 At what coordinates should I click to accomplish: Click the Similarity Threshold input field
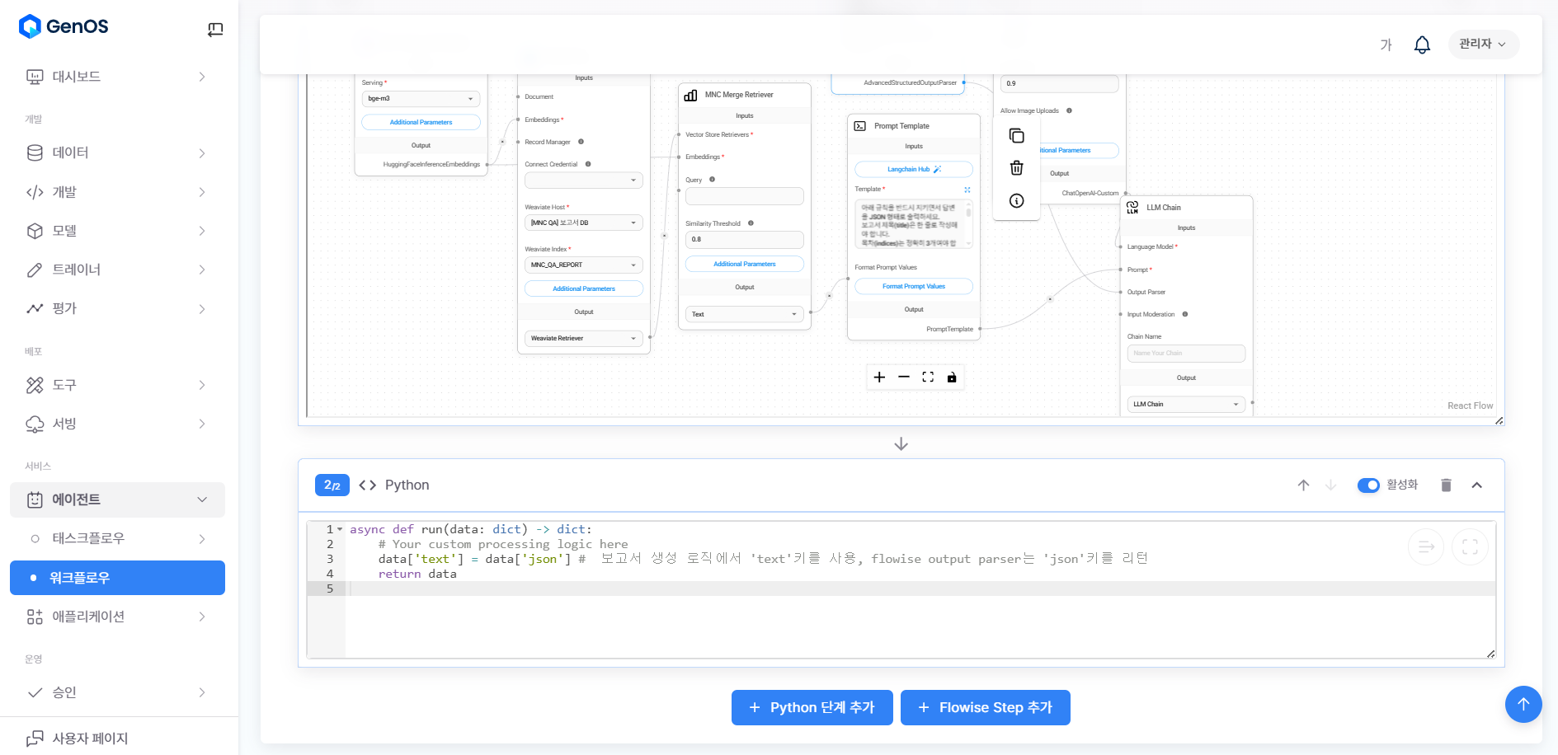(x=744, y=240)
